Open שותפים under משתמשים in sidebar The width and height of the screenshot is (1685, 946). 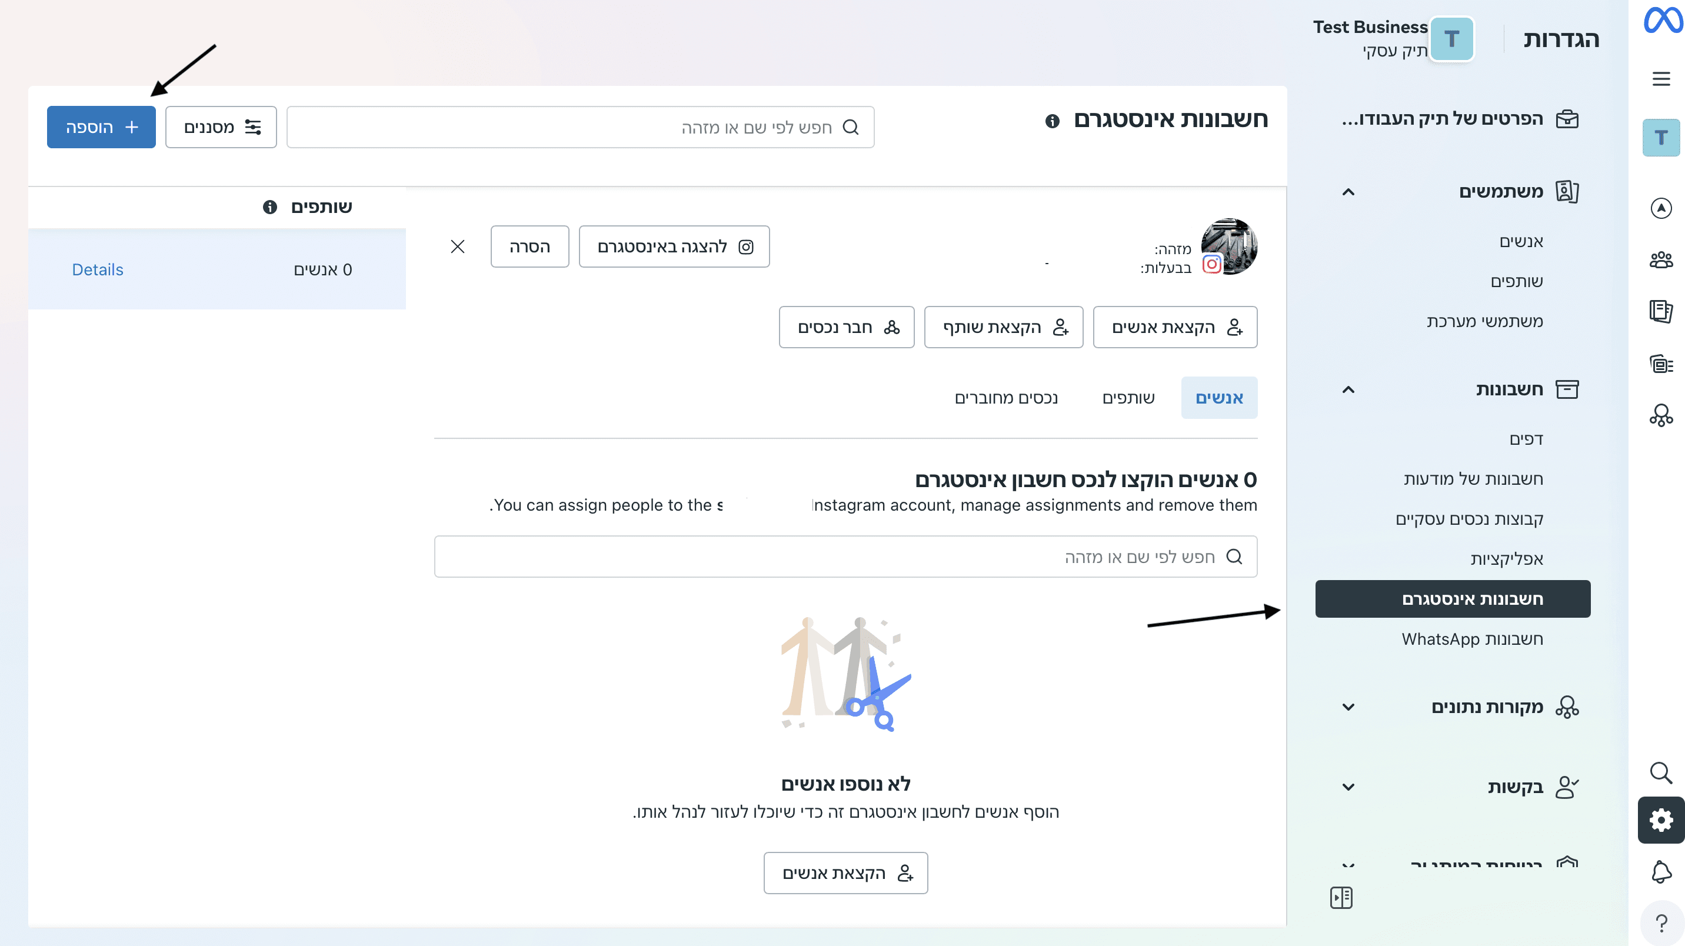pyautogui.click(x=1516, y=281)
